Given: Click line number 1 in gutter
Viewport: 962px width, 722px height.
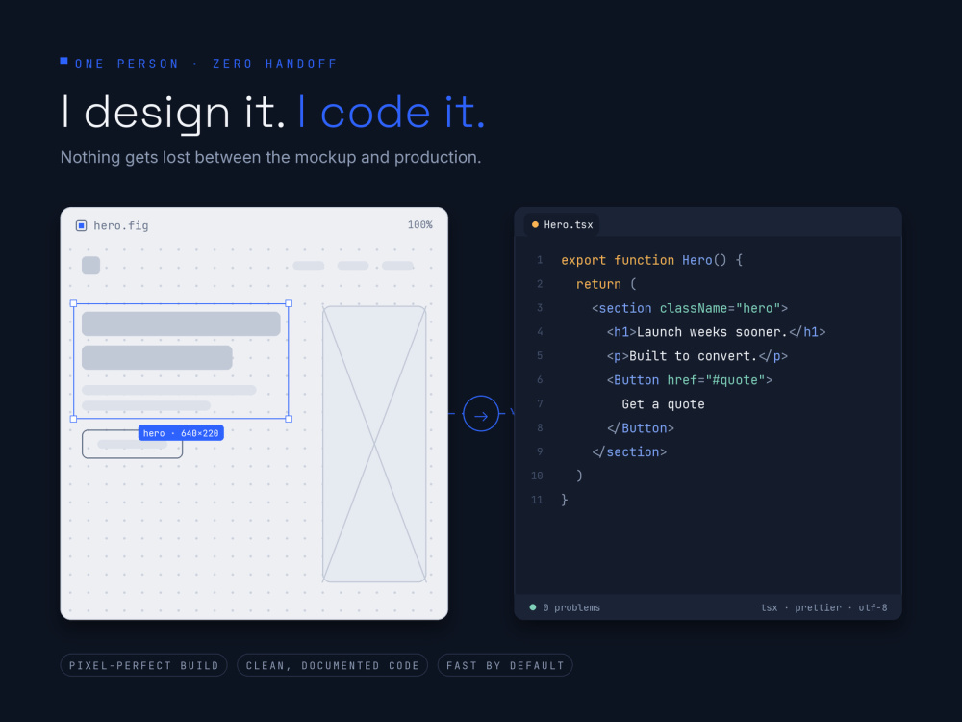Looking at the screenshot, I should tap(540, 260).
